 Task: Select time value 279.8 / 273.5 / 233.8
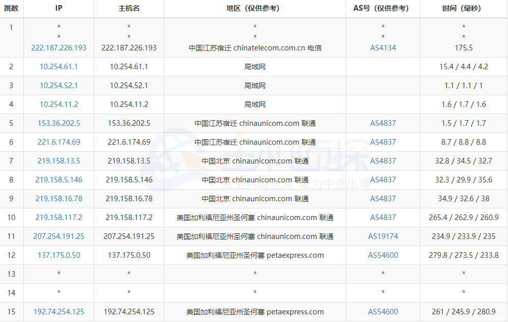[464, 255]
